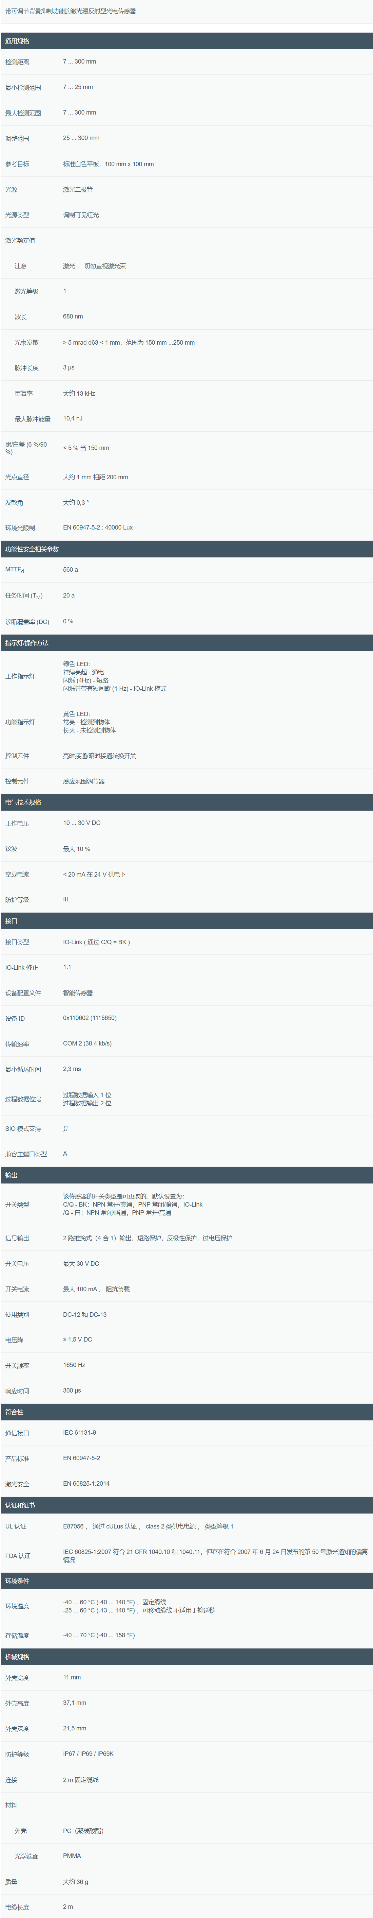Click the '诊断覆盖率 (DC)' row label
Viewport: 373px width, 1918px height.
coord(27,622)
